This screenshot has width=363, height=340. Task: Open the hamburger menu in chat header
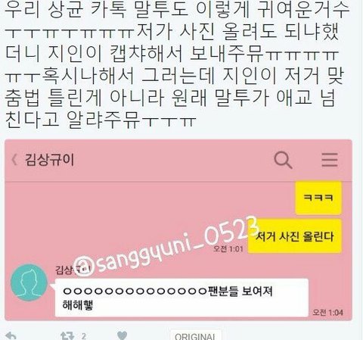click(330, 160)
